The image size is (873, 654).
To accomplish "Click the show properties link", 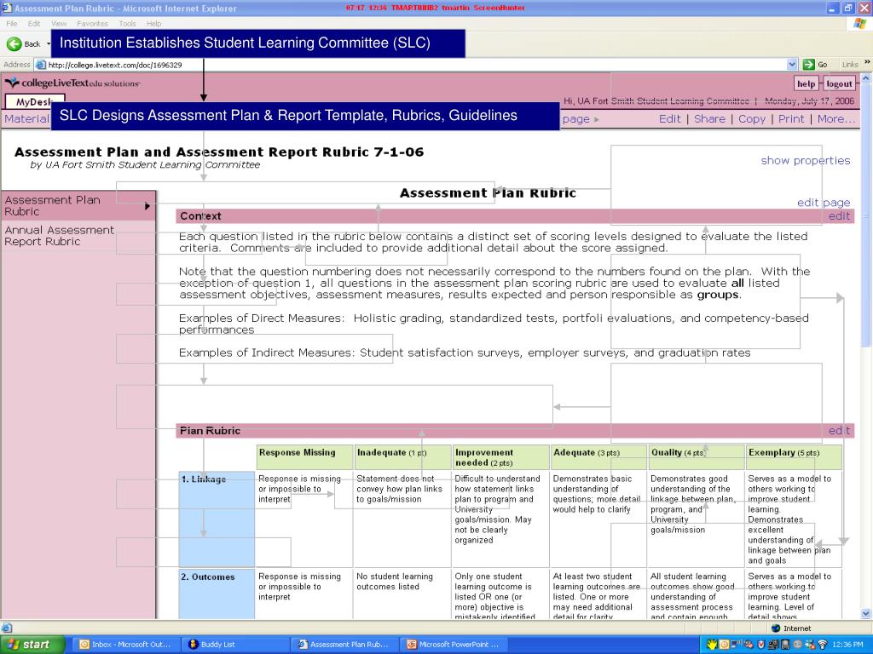I will (x=806, y=161).
